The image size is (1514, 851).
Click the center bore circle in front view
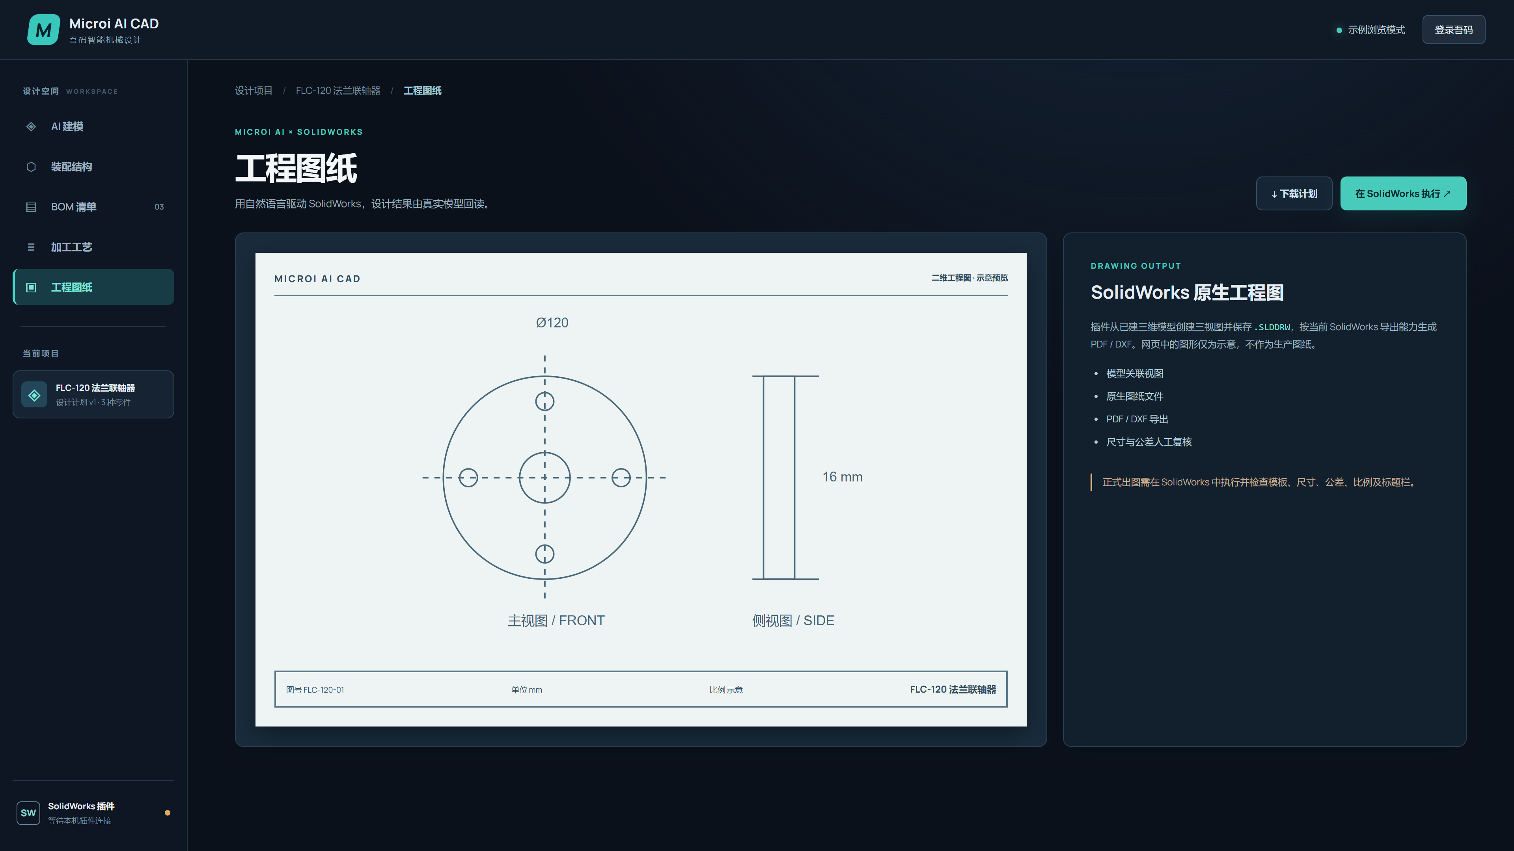pyautogui.click(x=544, y=478)
